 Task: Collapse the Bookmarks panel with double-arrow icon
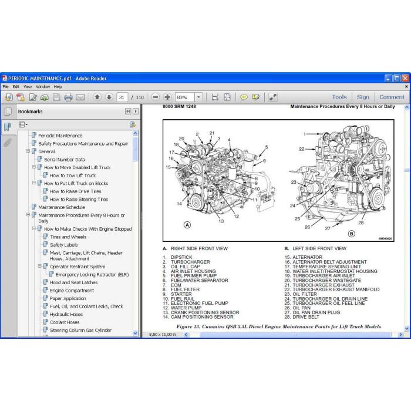128,112
